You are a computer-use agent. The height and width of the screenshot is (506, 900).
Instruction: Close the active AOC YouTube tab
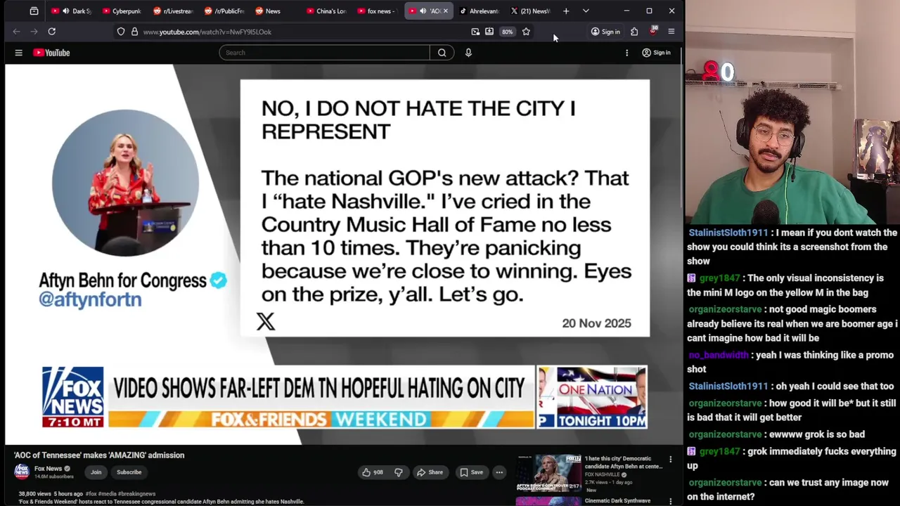click(445, 11)
